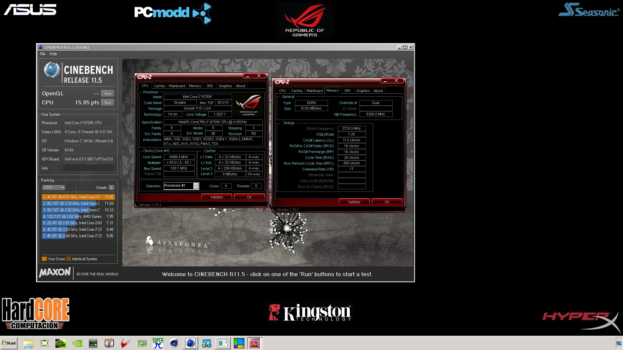Click the orange Your Score legend swatch
The height and width of the screenshot is (350, 623).
coord(44,259)
